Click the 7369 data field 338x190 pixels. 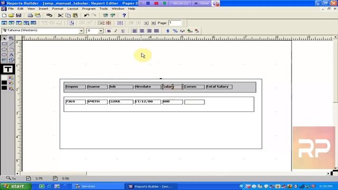76,102
